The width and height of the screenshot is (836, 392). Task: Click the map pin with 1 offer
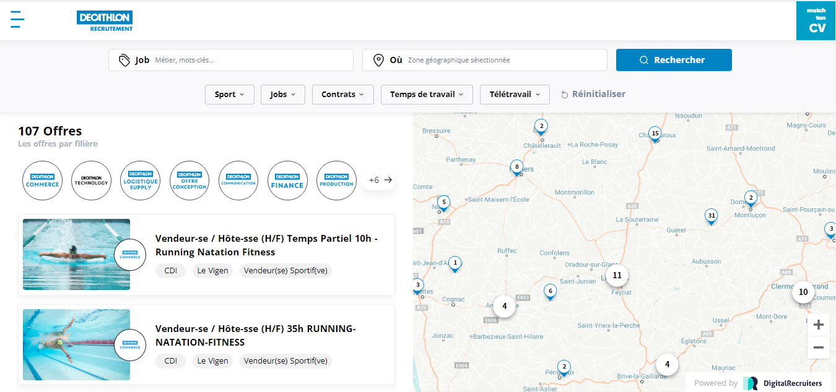(x=455, y=264)
